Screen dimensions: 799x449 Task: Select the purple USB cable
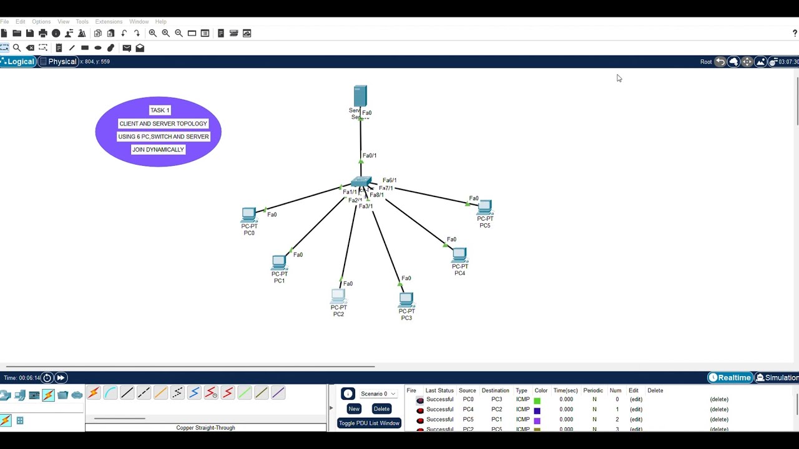(x=278, y=393)
